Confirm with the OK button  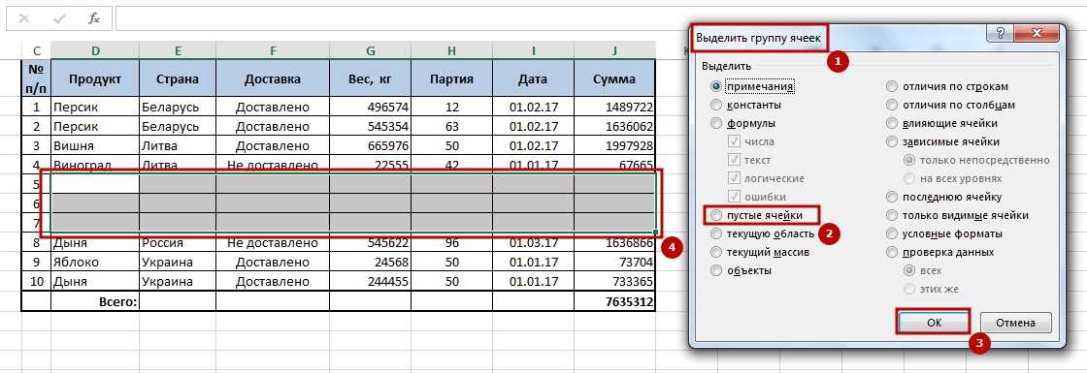coord(933,323)
